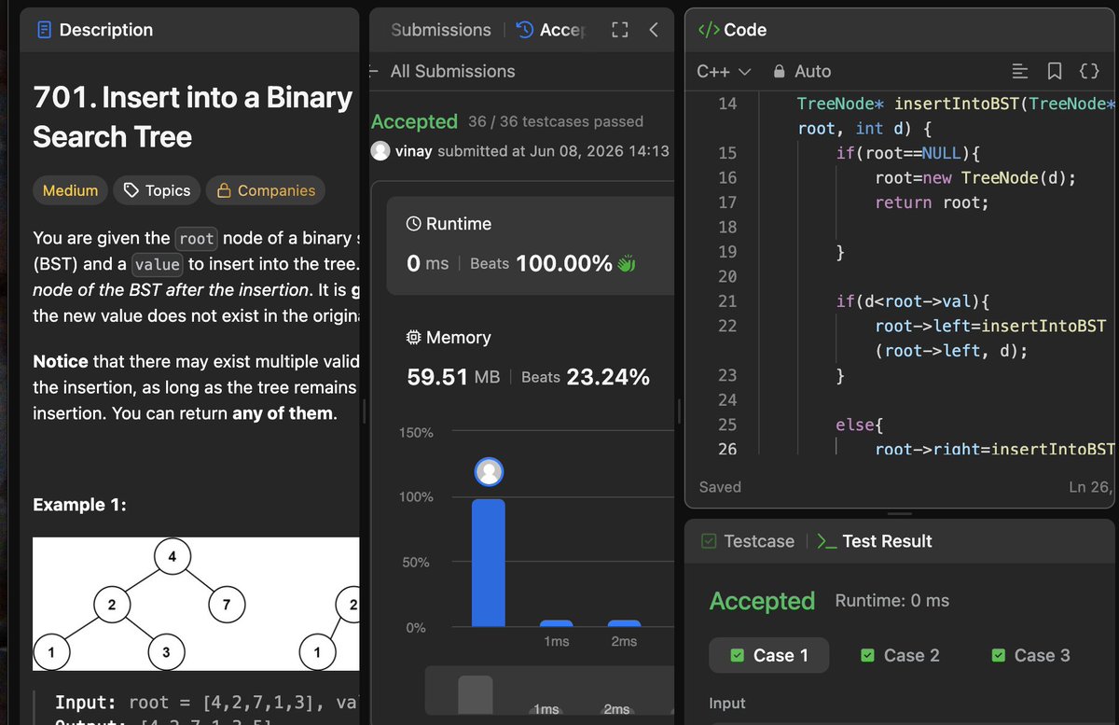This screenshot has width=1119, height=725.
Task: Click the 1ms bar in runtime chart
Action: (x=557, y=623)
